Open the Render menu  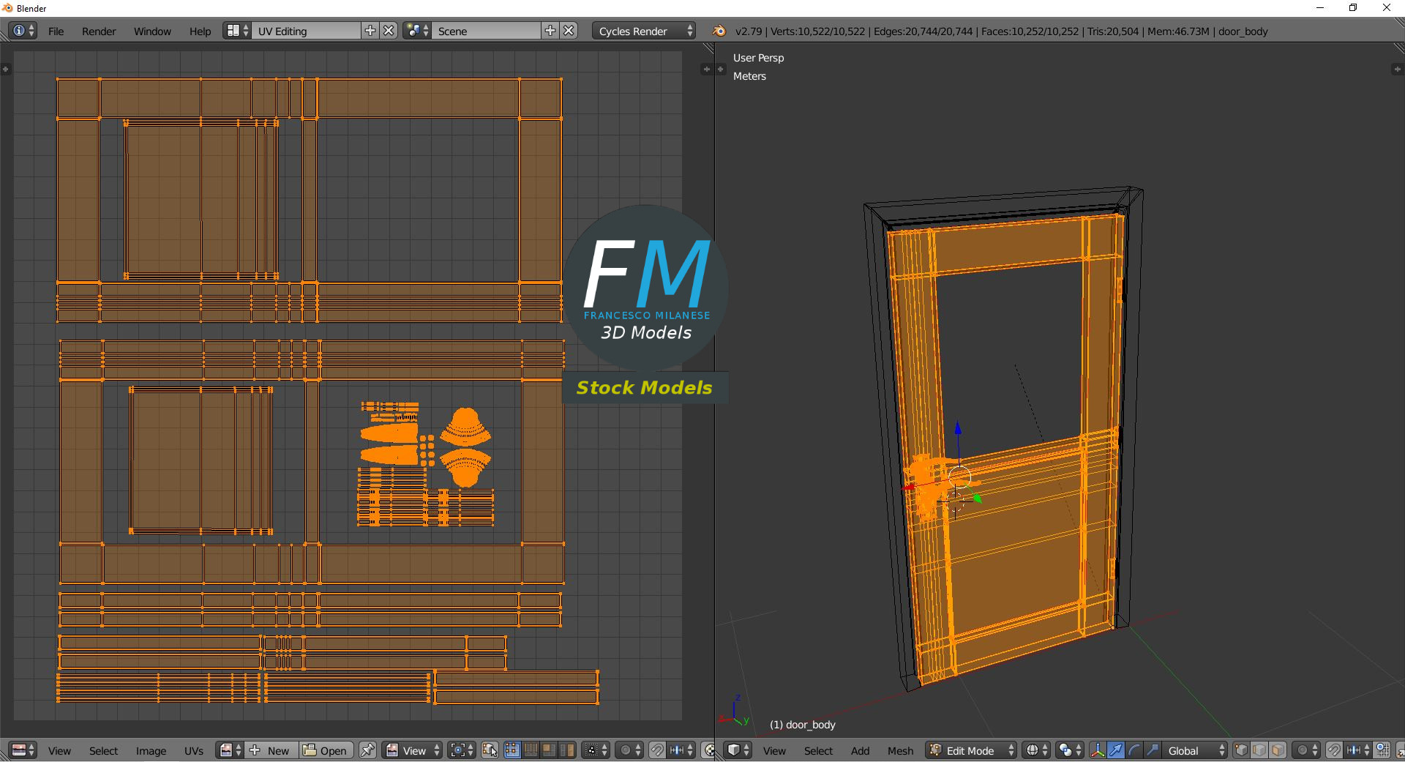tap(99, 31)
